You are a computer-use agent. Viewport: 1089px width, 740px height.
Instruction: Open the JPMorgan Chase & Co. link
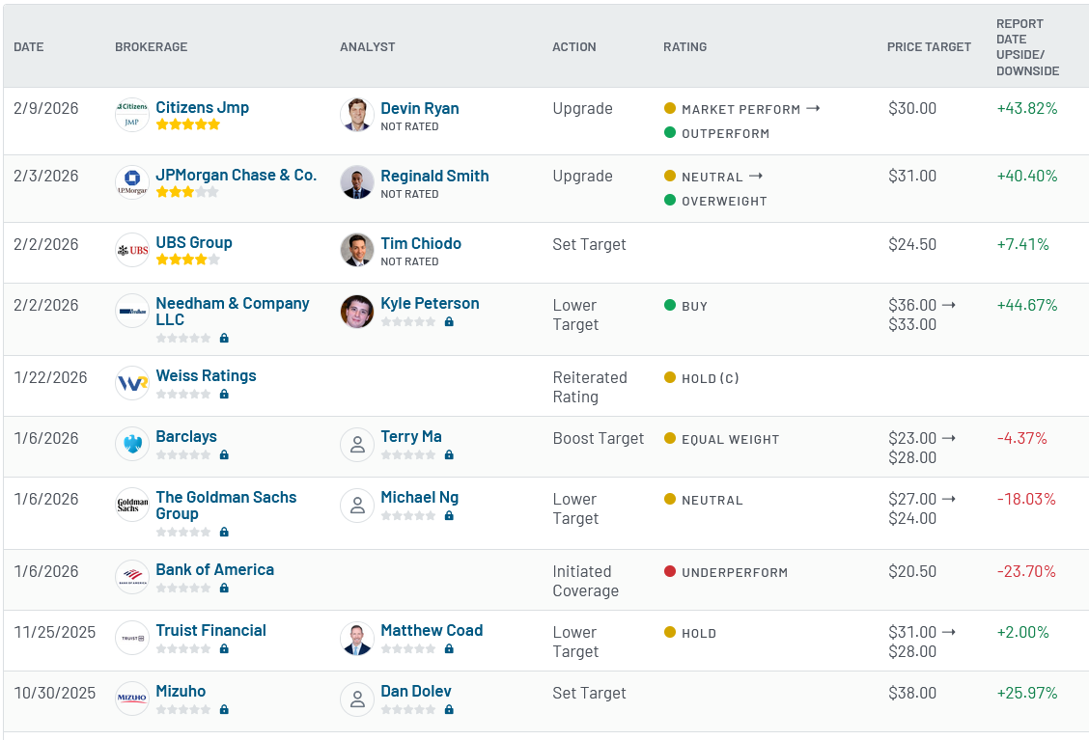(x=237, y=175)
